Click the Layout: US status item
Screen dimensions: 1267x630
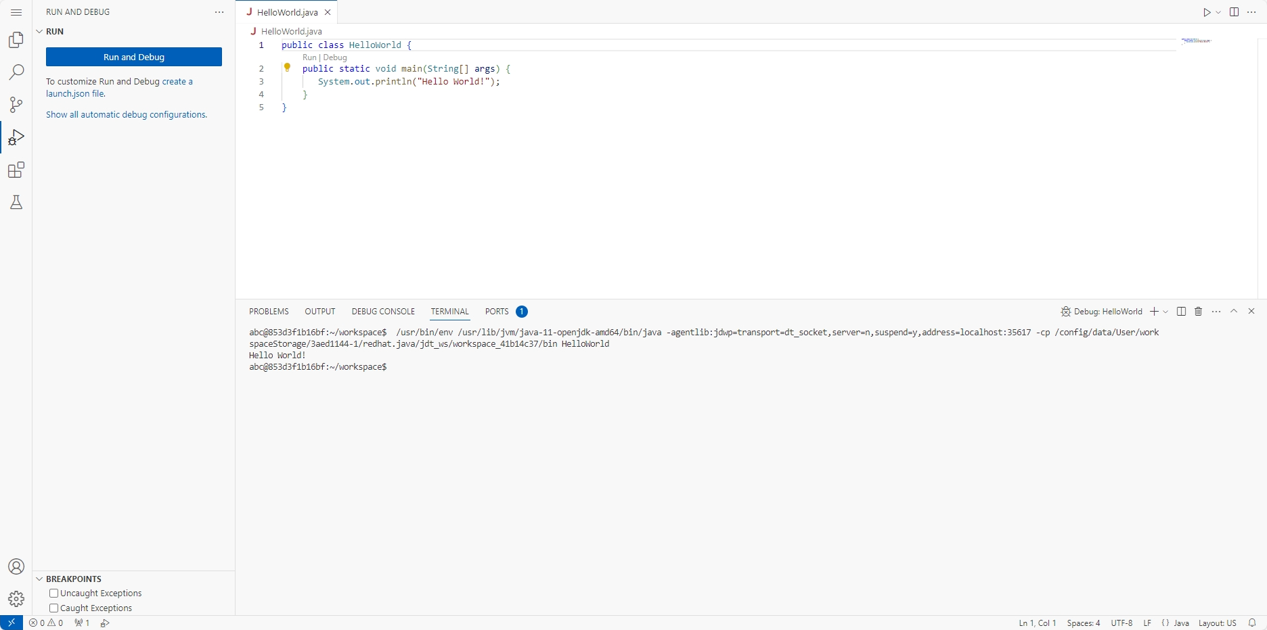(1217, 623)
